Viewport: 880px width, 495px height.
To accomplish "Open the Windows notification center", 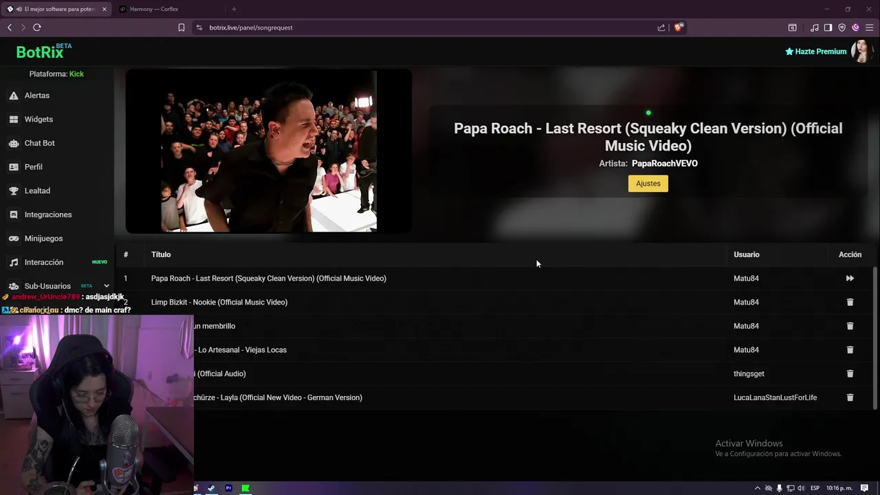I will point(865,488).
